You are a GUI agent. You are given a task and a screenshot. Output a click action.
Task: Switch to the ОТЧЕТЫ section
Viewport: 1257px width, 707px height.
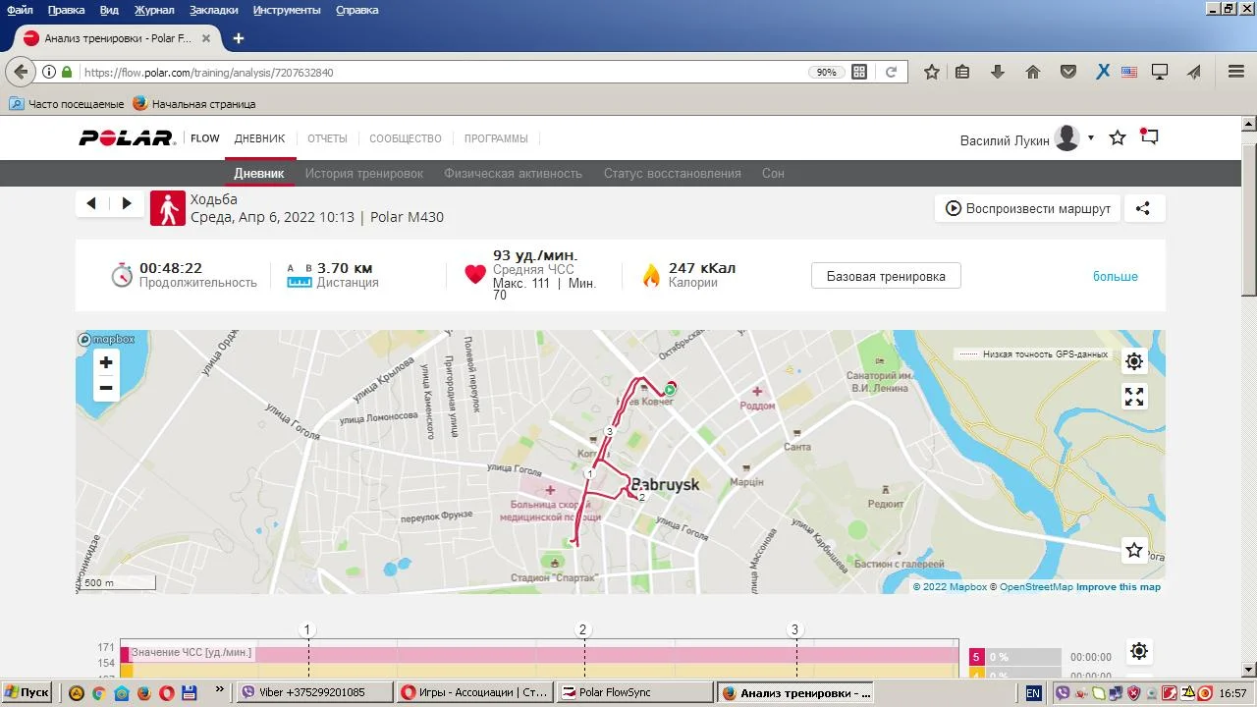[327, 138]
